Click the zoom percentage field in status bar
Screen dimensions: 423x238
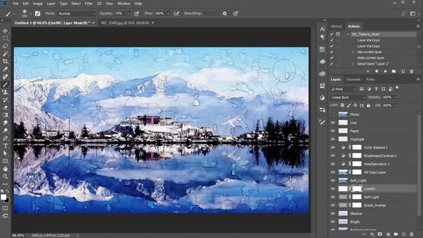coord(19,235)
